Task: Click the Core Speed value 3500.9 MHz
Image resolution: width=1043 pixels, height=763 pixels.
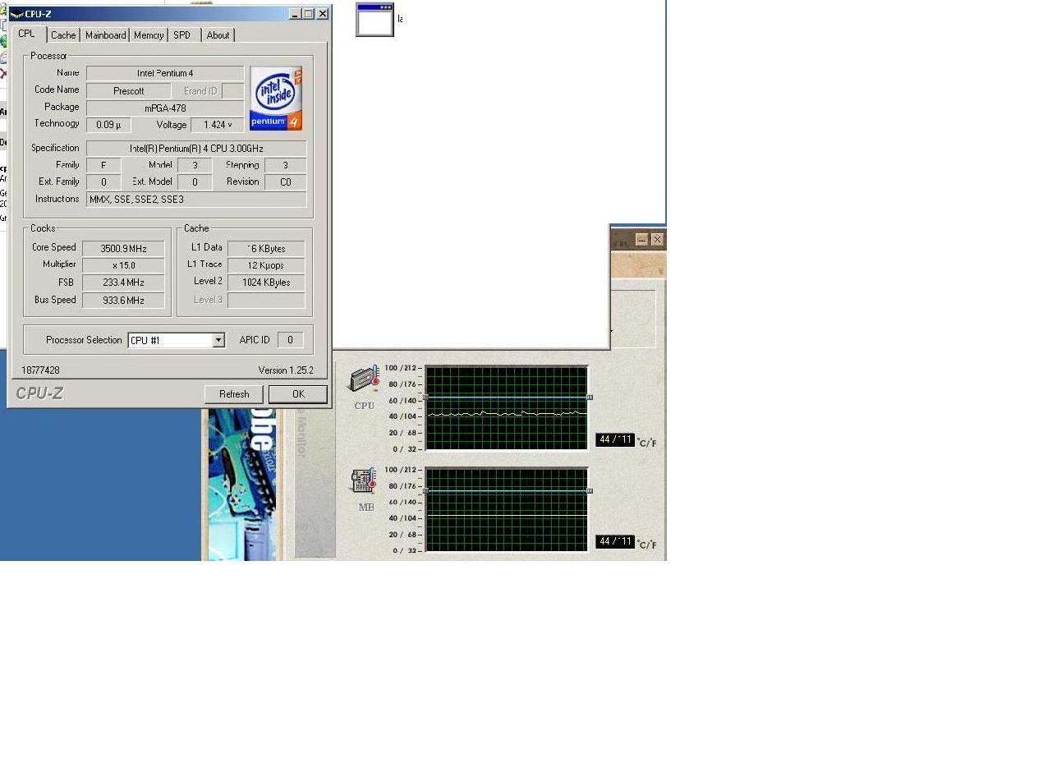Action: (123, 248)
